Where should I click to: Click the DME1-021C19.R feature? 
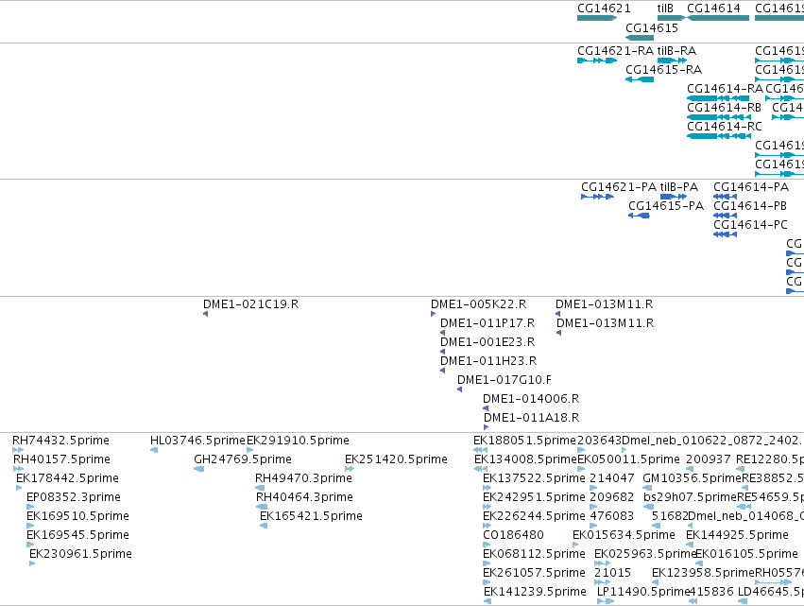pyautogui.click(x=206, y=314)
